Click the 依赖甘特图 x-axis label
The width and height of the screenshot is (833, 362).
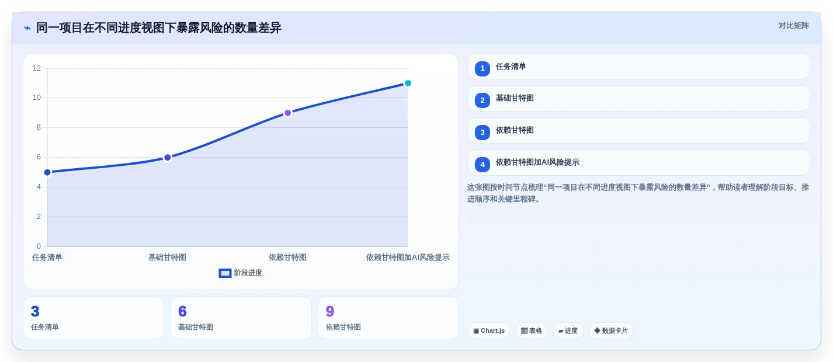(287, 257)
